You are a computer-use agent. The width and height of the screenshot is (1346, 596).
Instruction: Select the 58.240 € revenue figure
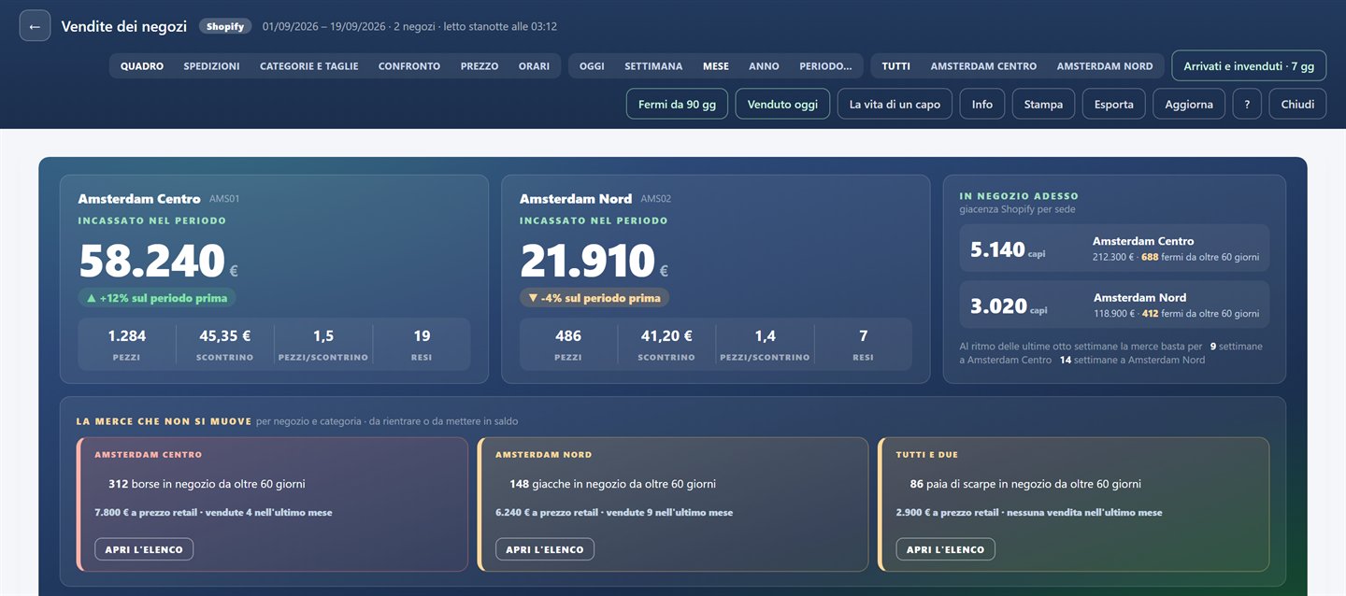click(159, 262)
